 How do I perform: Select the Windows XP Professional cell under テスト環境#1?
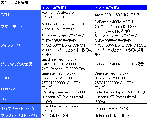pos(67,99)
